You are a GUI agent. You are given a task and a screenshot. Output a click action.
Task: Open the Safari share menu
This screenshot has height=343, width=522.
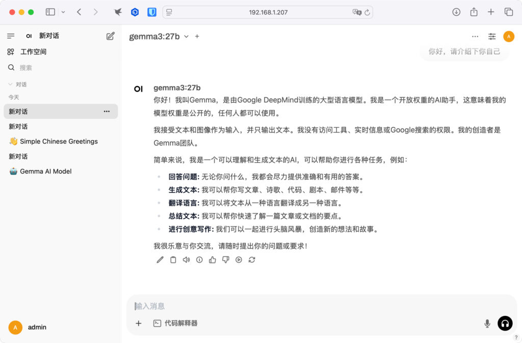pos(474,12)
